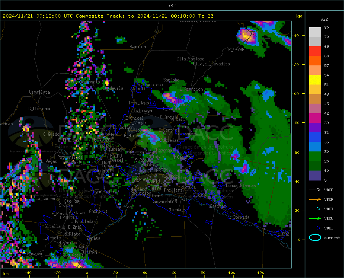344x278 pixels.
Task: Click the TUPUNGATO map label
Action: pos(68,218)
